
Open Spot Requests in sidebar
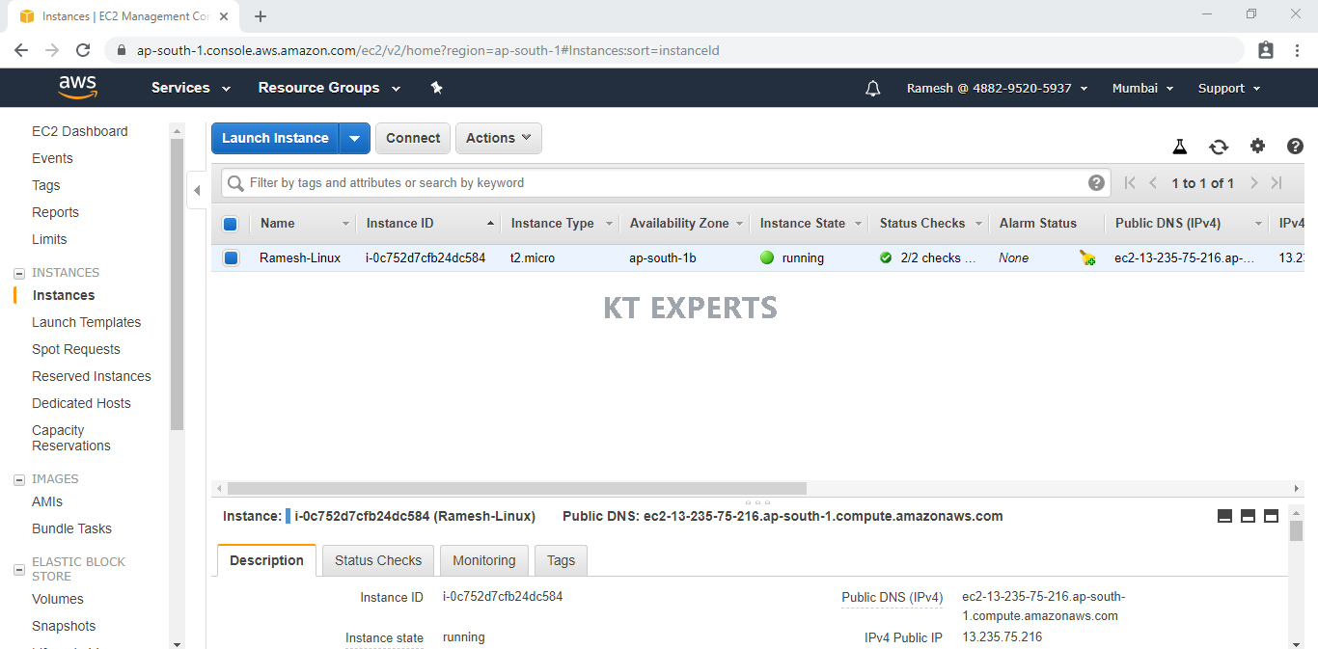click(76, 349)
